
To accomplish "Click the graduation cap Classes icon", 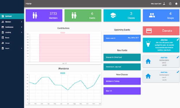I will (x=113, y=15).
